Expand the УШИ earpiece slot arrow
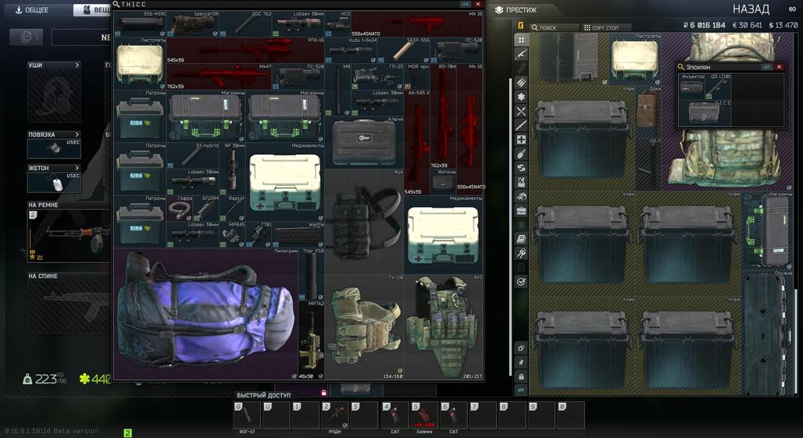803x438 pixels. [77, 66]
